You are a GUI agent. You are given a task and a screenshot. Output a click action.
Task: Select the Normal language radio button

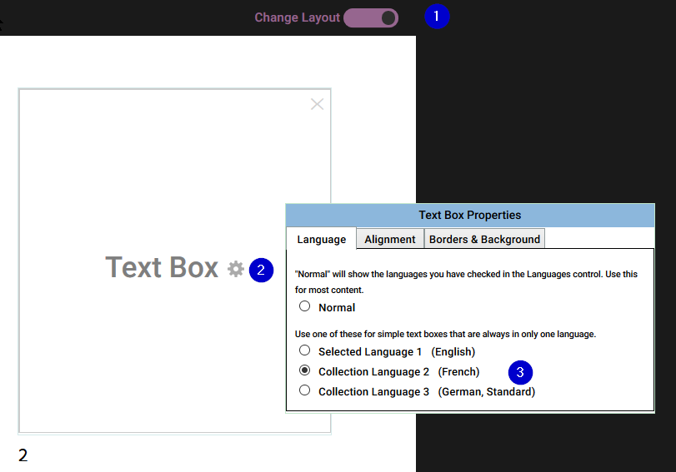305,306
